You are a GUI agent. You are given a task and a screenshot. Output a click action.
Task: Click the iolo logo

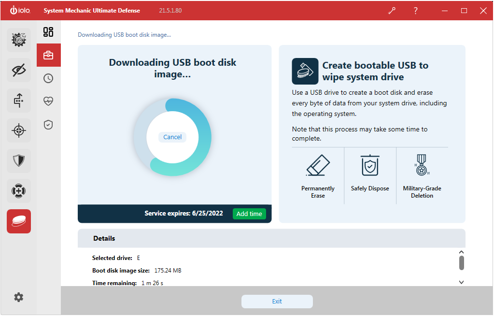[20, 11]
